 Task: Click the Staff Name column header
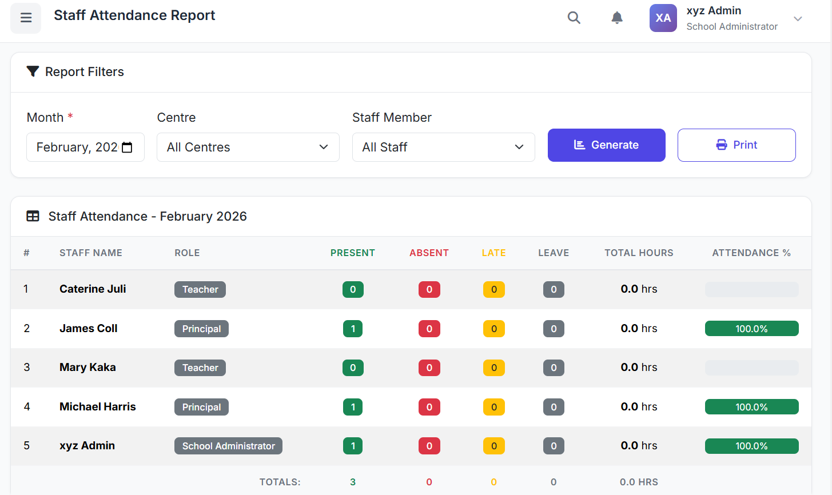point(91,253)
